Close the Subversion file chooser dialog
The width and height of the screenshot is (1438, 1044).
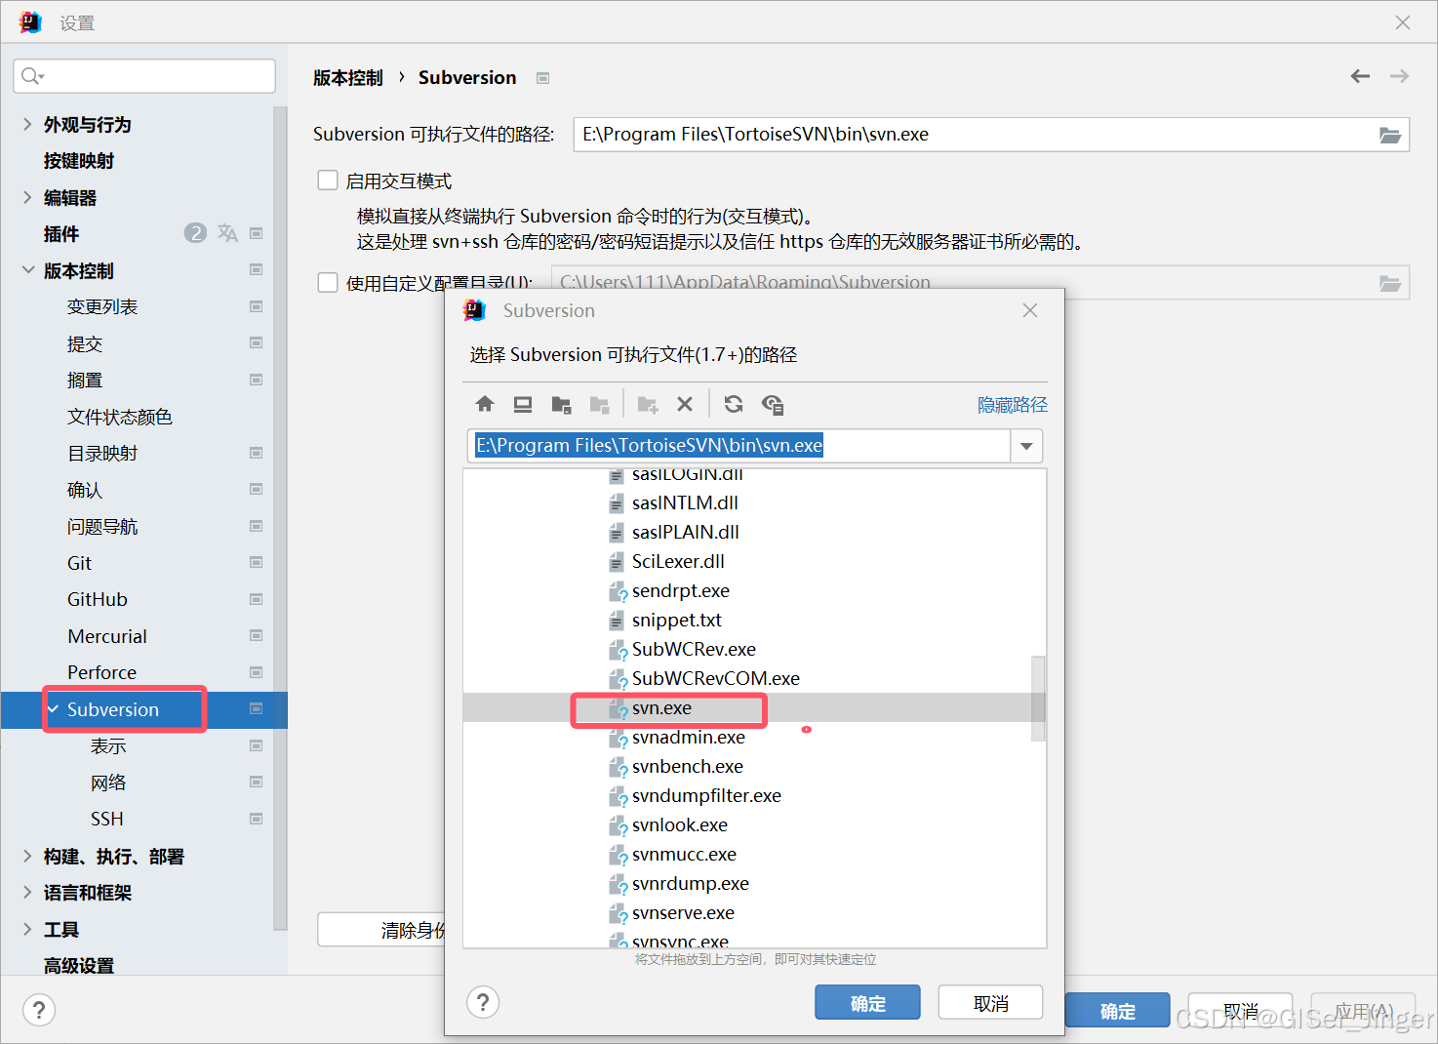[1030, 310]
